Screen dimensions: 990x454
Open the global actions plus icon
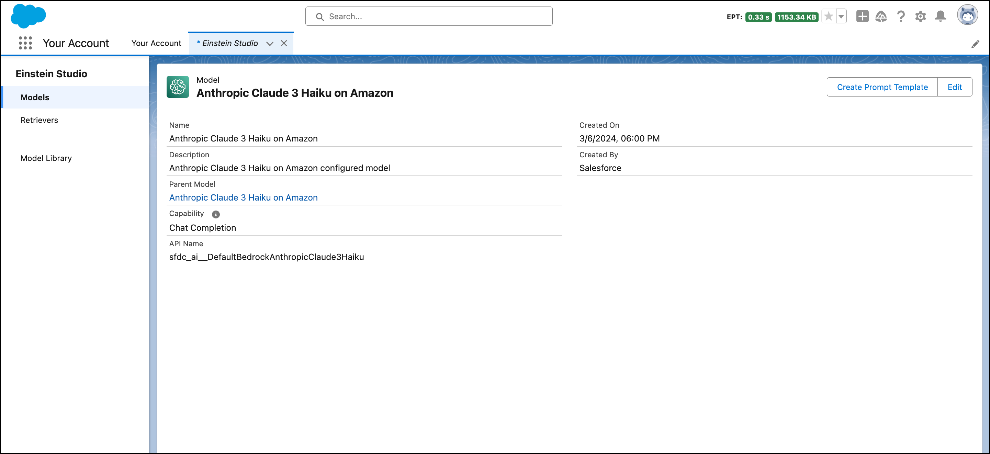coord(863,16)
